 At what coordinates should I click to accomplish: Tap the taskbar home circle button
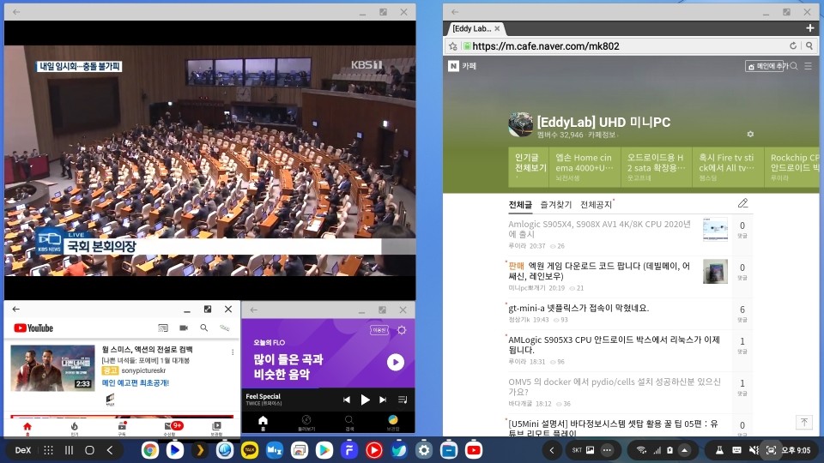click(89, 450)
